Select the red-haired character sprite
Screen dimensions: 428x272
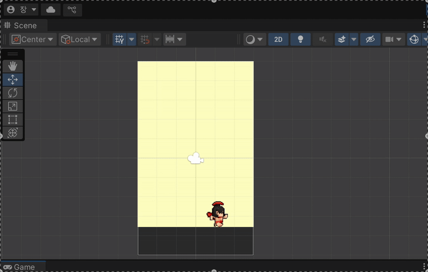tap(217, 214)
